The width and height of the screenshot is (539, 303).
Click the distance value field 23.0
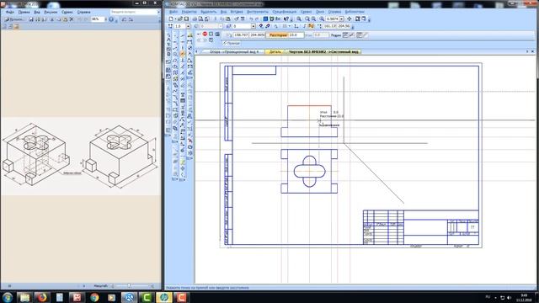pyautogui.click(x=296, y=35)
